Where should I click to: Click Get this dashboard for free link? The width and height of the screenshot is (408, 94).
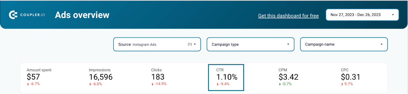click(288, 16)
